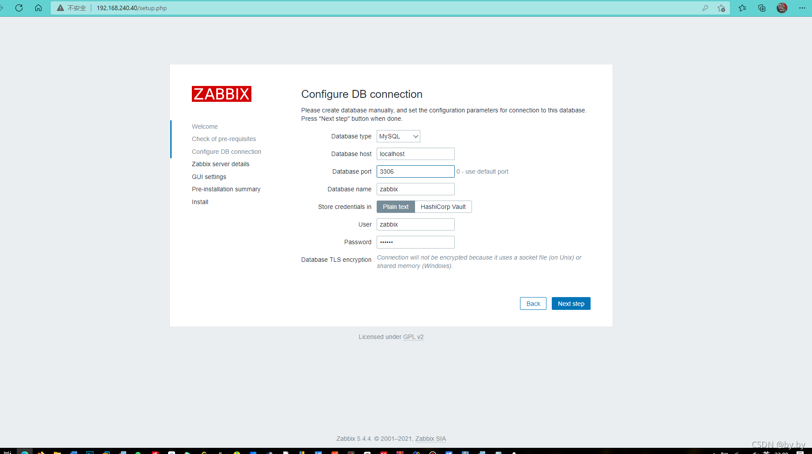Open browser collections icon
812x454 pixels.
tap(762, 8)
